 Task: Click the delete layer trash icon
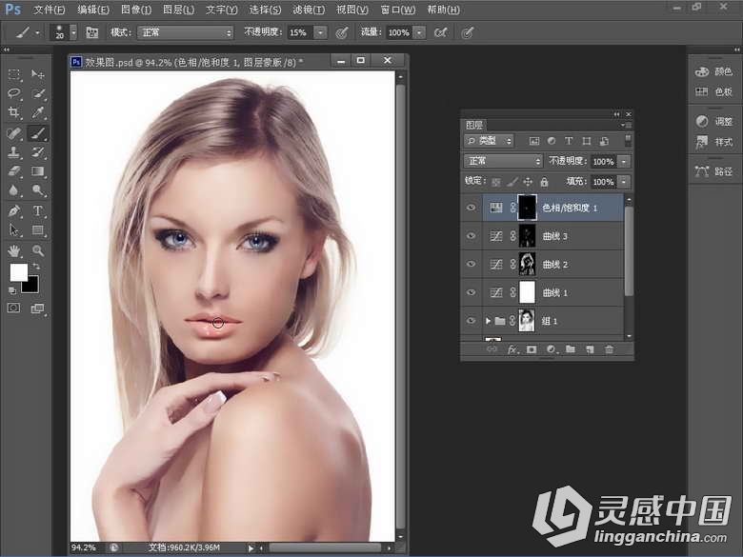point(610,349)
